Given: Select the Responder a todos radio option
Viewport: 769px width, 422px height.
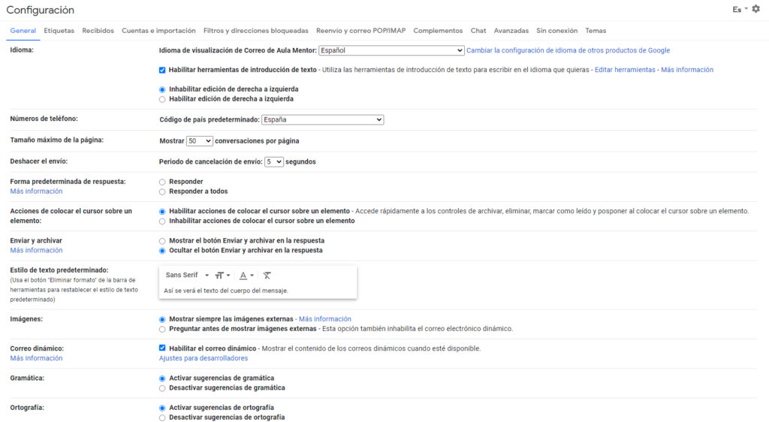Looking at the screenshot, I should point(162,192).
